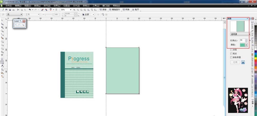The image size is (257, 116).
Task: Enable the 视点 (Viewpoint) checkbox
Action: point(231,54)
